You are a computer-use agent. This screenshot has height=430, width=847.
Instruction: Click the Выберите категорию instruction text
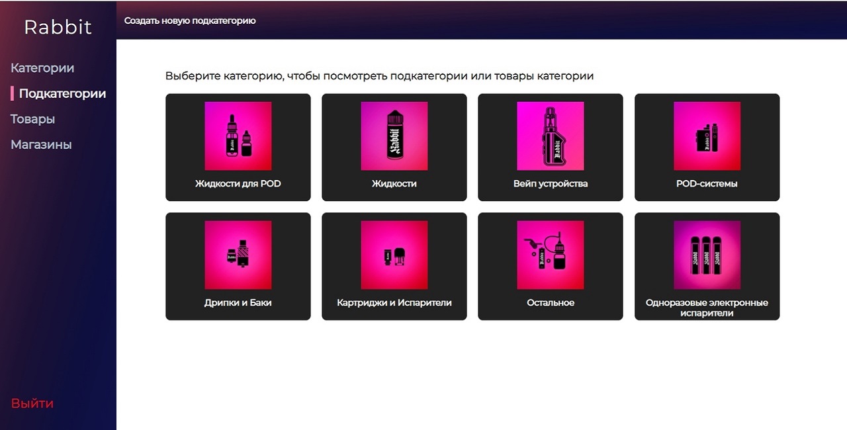click(379, 76)
